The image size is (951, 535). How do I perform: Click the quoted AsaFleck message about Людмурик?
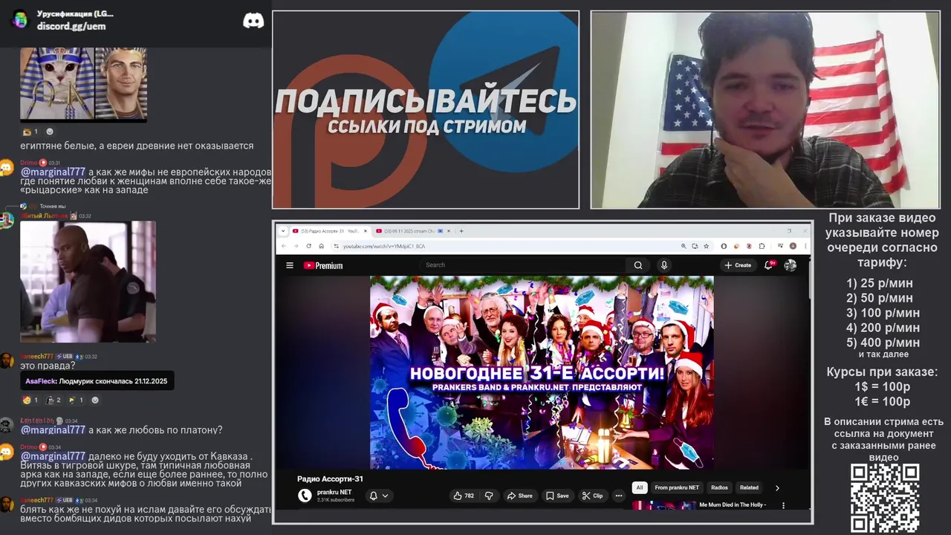click(x=97, y=381)
